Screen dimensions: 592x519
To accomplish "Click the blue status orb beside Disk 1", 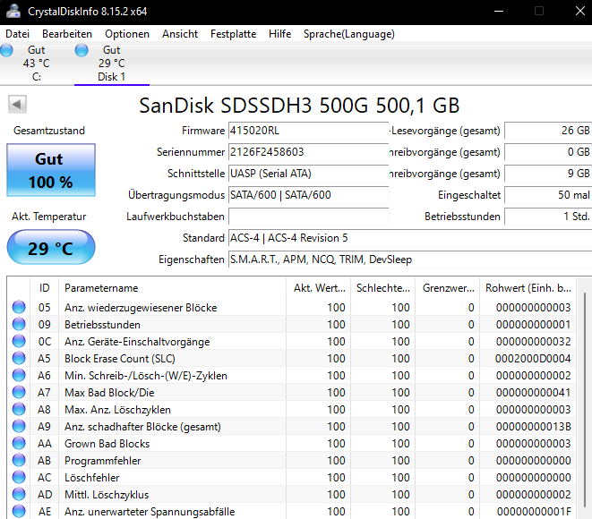I will [82, 50].
